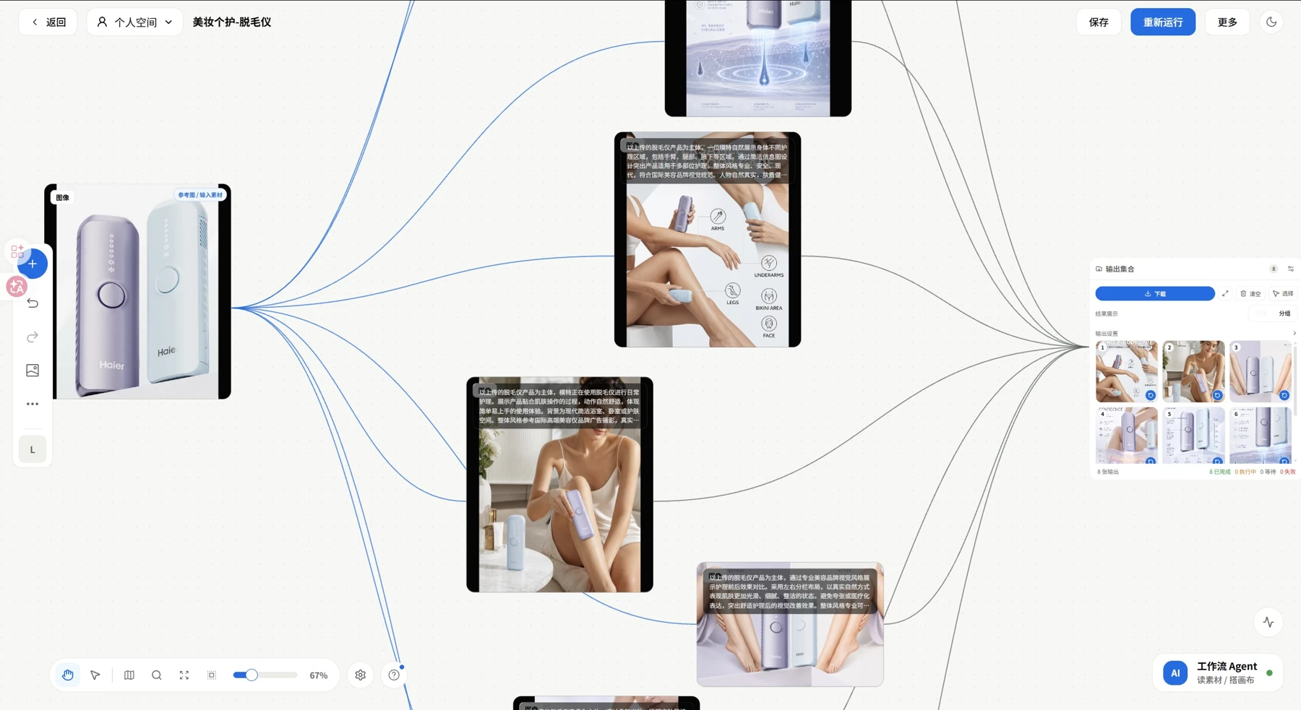Regenerate output thumbnail 3

(1284, 395)
